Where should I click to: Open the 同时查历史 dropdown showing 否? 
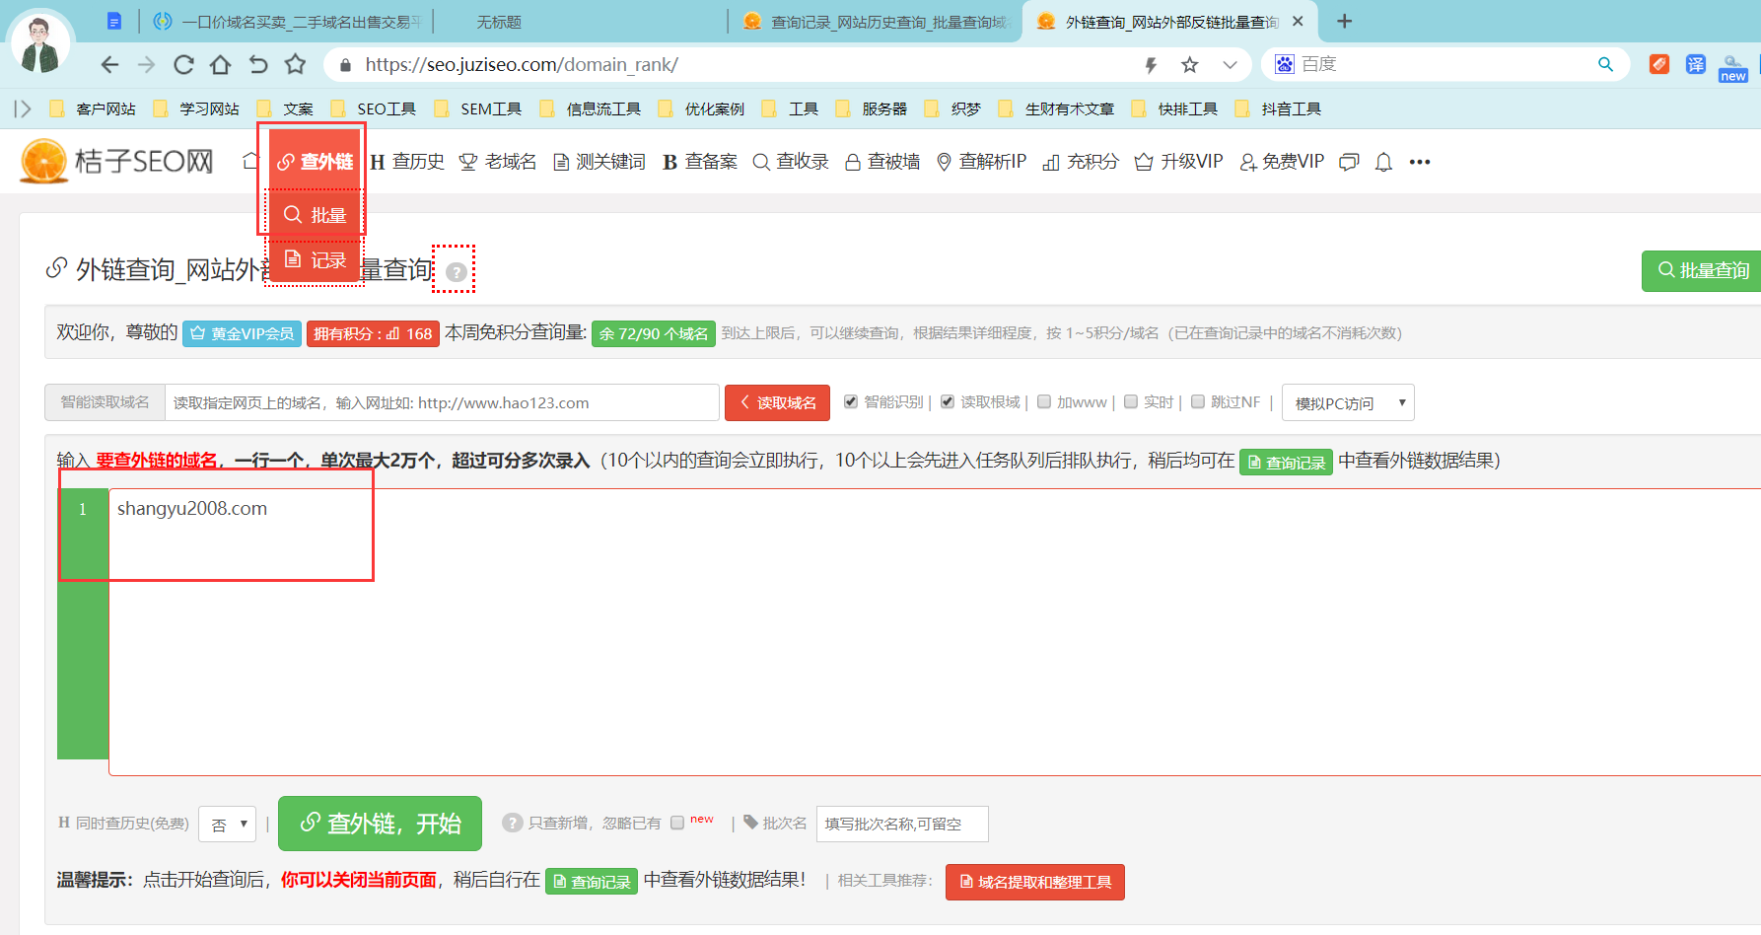227,824
